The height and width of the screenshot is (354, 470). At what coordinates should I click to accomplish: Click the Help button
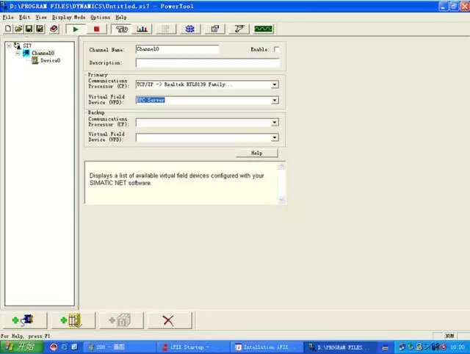click(x=256, y=153)
